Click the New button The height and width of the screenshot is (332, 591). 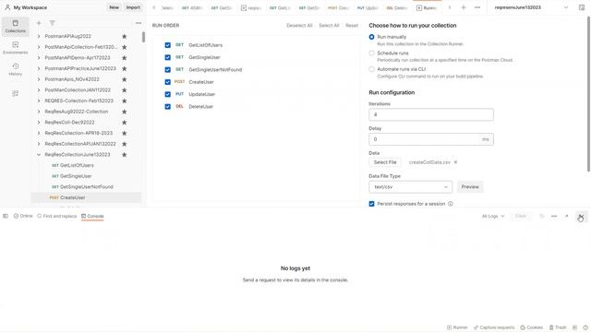coord(114,7)
